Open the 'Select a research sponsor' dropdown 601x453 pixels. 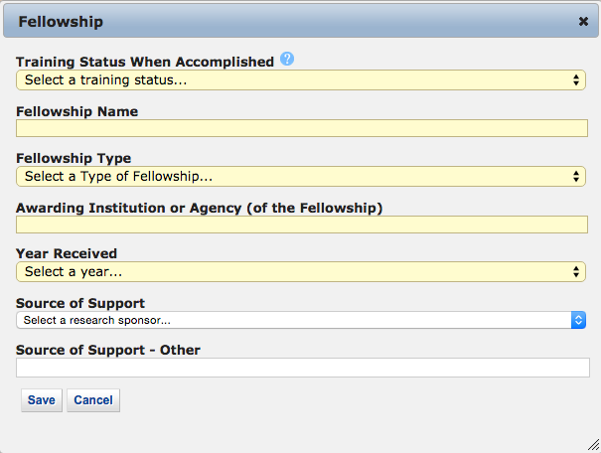tap(301, 320)
